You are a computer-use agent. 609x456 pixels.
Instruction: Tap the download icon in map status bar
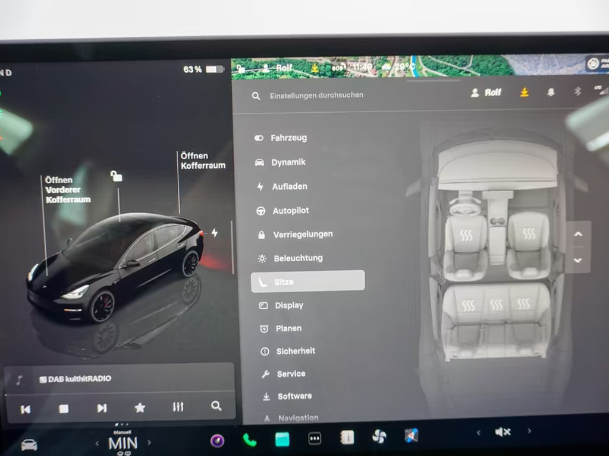pos(315,68)
